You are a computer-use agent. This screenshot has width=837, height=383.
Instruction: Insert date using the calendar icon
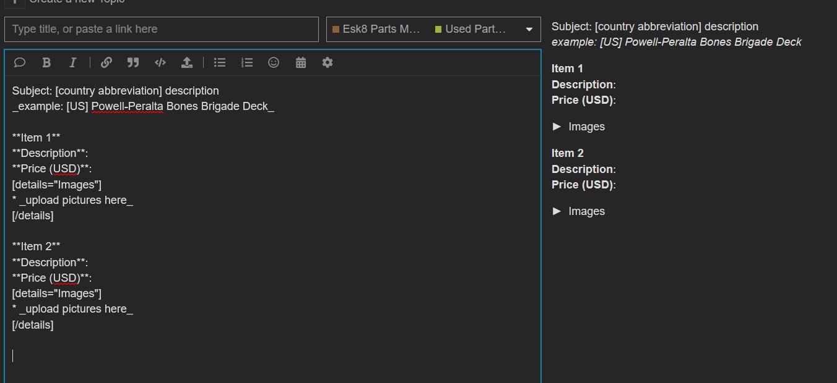click(301, 62)
